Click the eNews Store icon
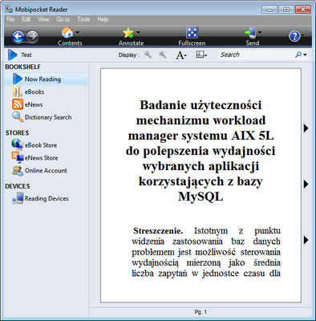The height and width of the screenshot is (321, 316). (18, 157)
